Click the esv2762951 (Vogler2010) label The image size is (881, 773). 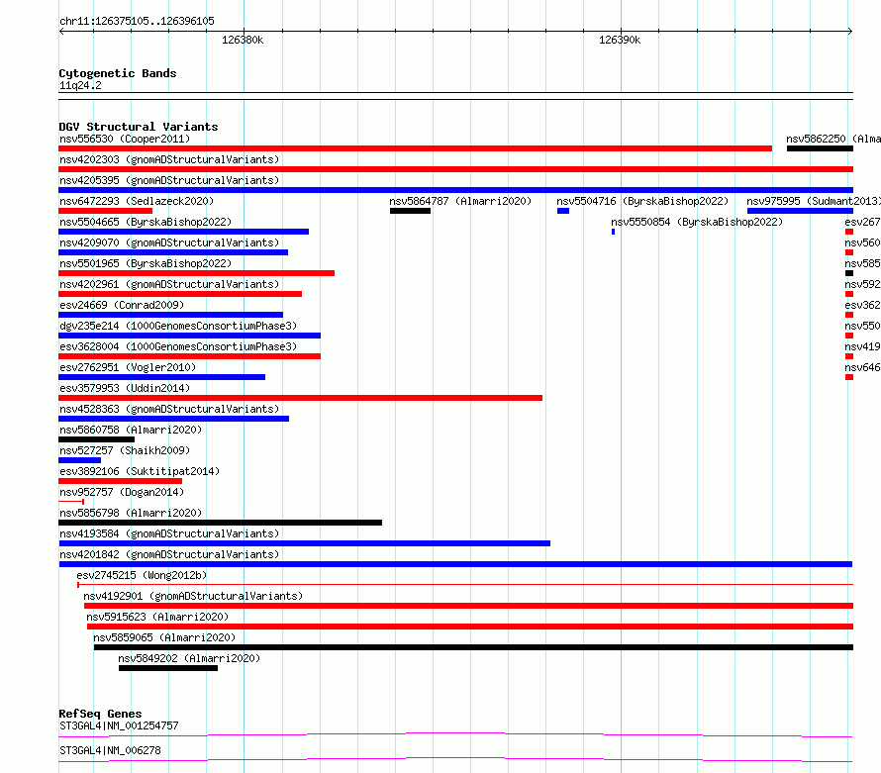(128, 367)
